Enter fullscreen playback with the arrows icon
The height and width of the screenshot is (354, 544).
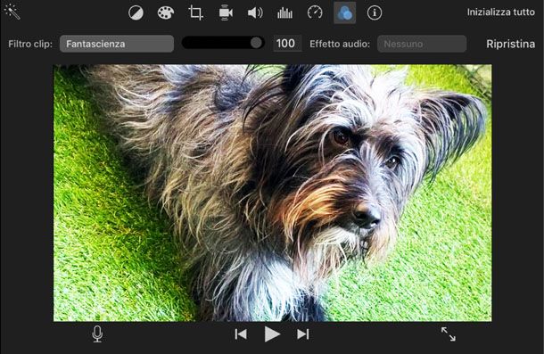(x=449, y=333)
